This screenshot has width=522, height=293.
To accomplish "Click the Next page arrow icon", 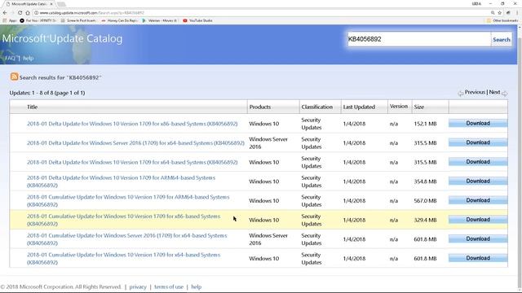I will coord(504,94).
